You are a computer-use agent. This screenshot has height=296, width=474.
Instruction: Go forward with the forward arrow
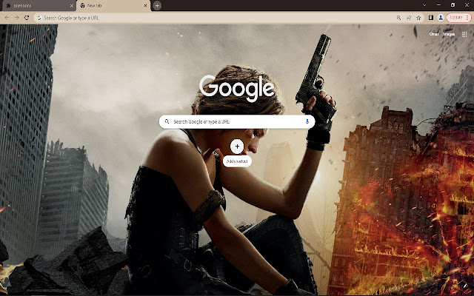16,18
